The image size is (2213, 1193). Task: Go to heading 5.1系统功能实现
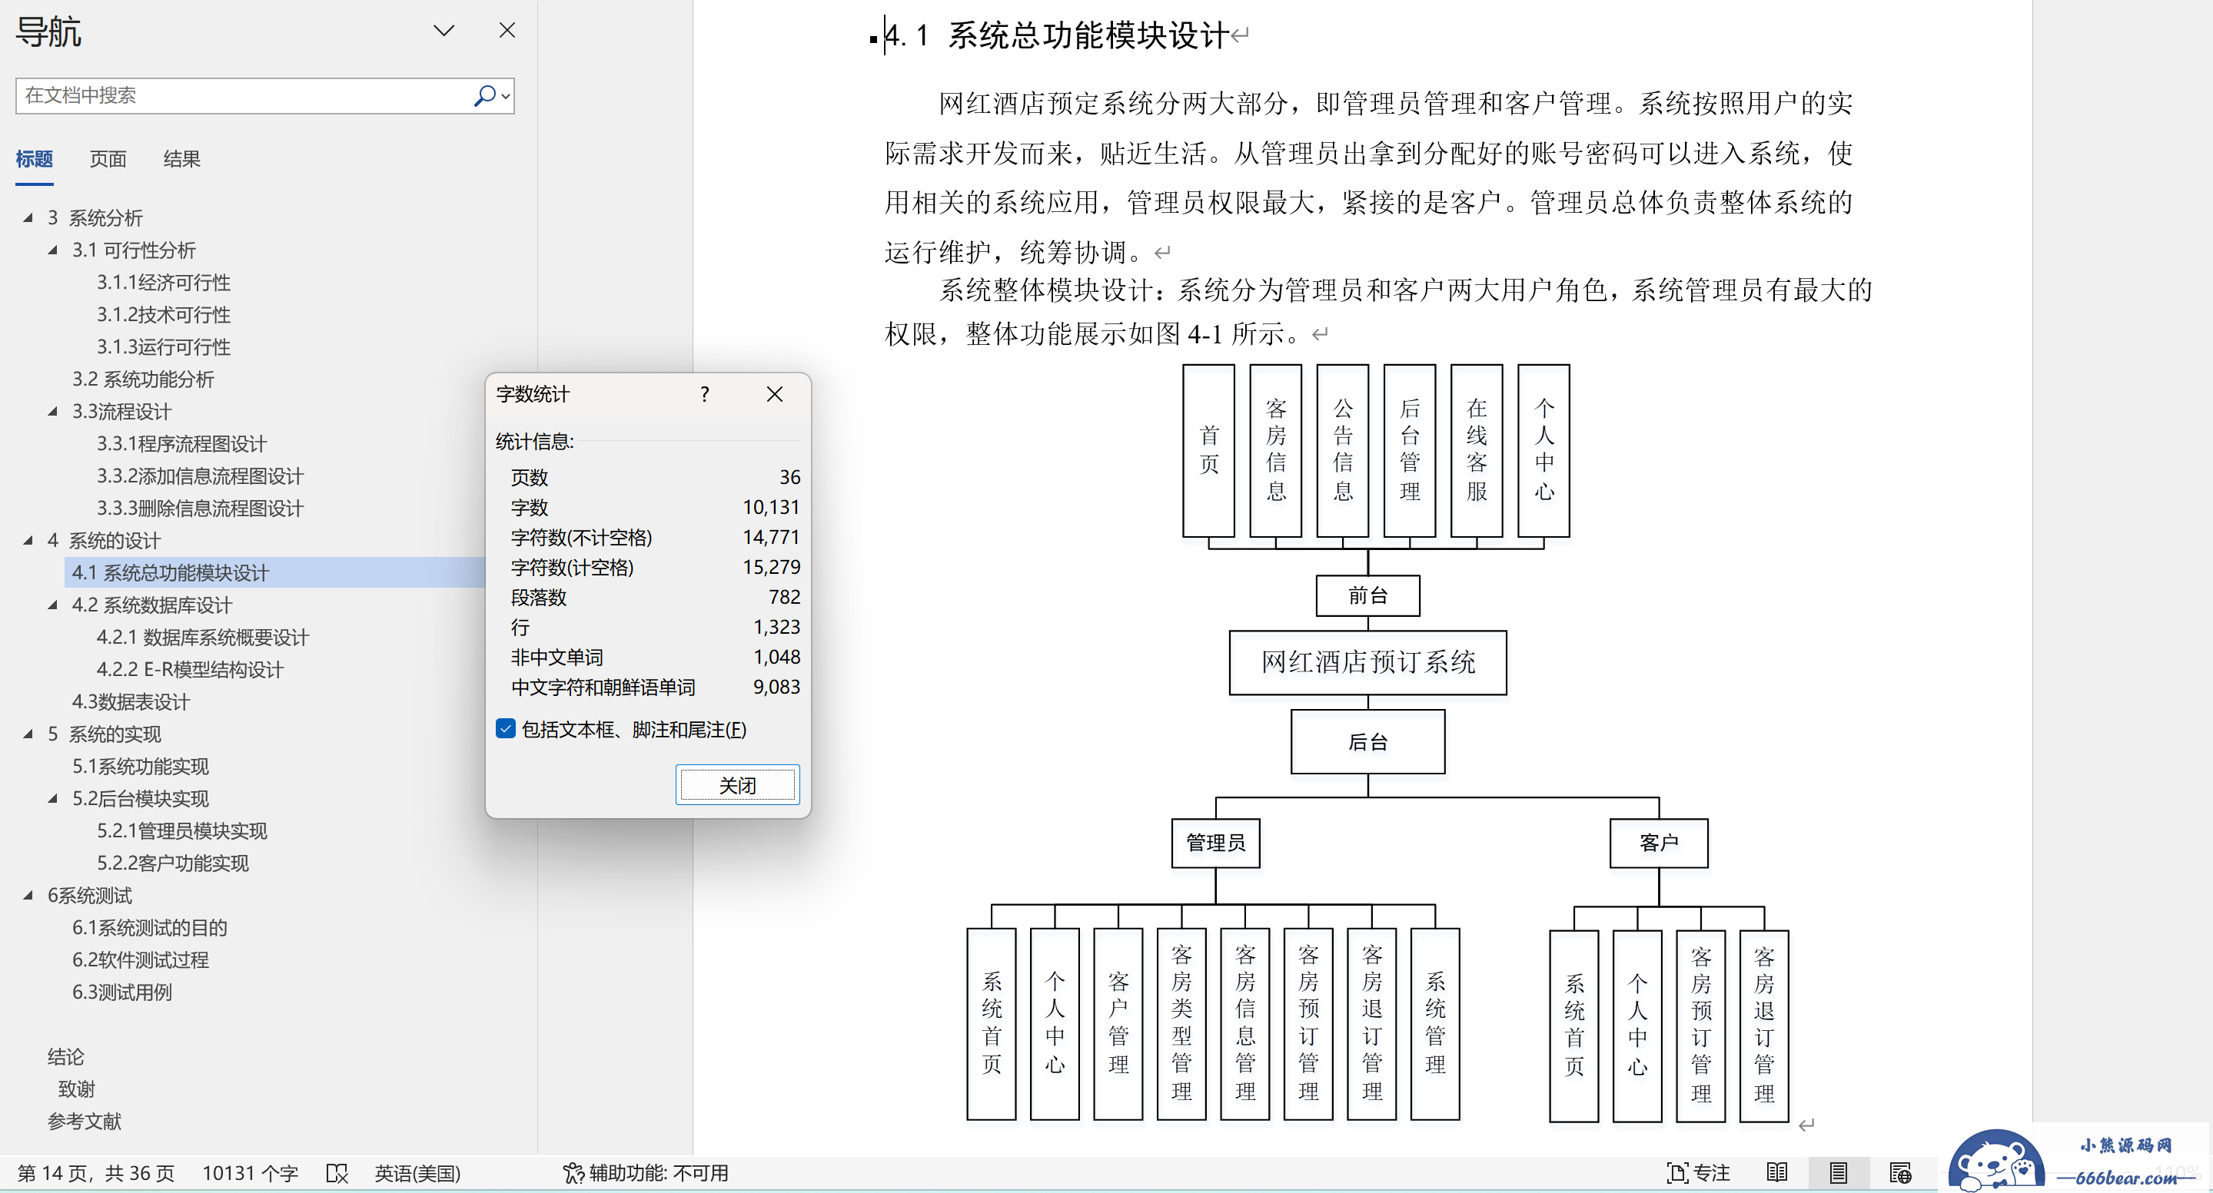(x=140, y=767)
